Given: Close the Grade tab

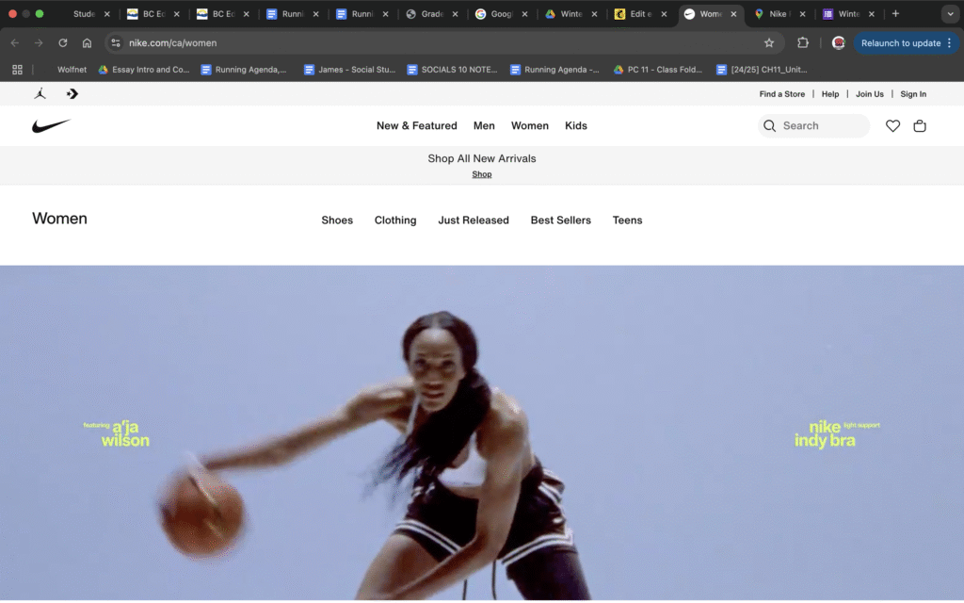Looking at the screenshot, I should click(x=455, y=13).
